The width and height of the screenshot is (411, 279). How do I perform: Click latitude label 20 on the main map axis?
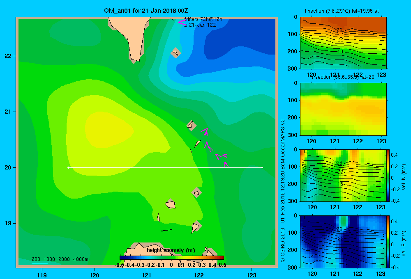click(8, 167)
